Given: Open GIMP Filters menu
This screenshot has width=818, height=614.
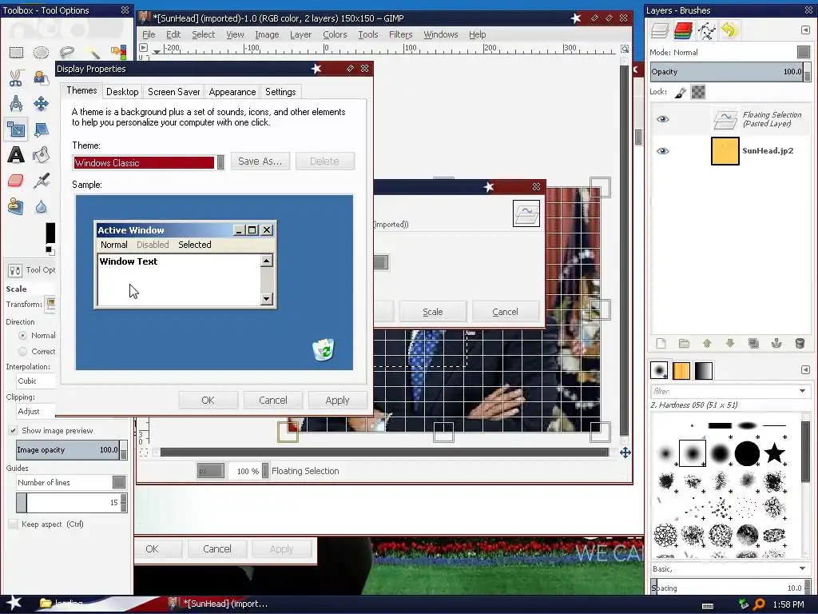Looking at the screenshot, I should point(401,34).
